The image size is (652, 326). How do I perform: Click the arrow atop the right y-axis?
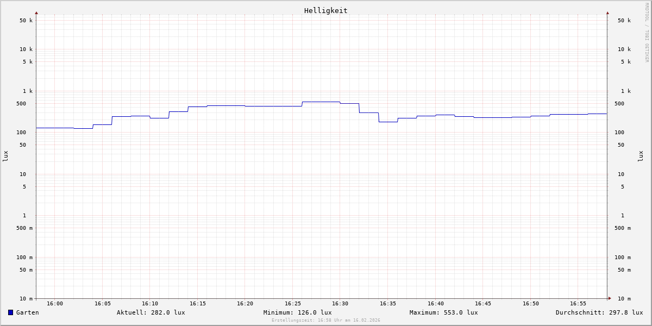click(x=607, y=12)
